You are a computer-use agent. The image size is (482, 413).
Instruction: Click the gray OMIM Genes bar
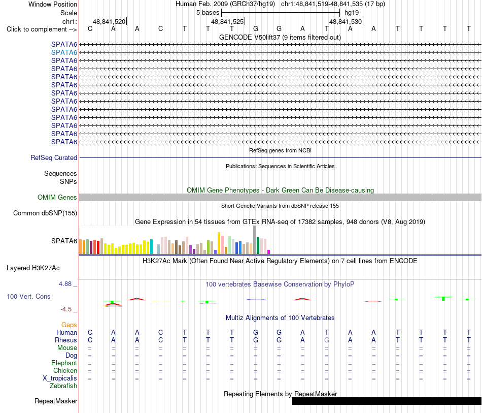pyautogui.click(x=280, y=197)
